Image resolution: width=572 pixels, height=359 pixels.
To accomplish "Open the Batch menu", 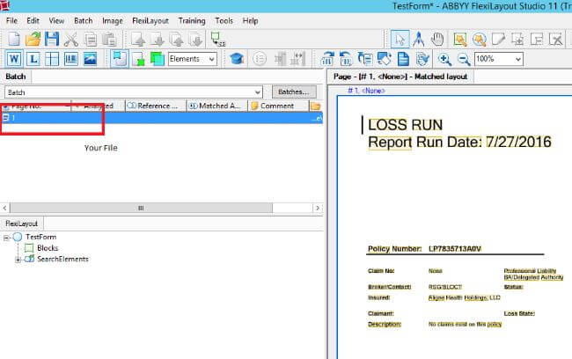I will (84, 21).
